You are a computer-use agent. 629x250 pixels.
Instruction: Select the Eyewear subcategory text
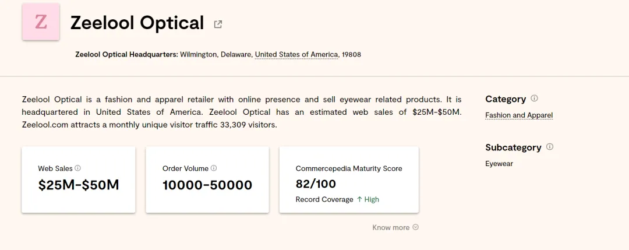click(499, 164)
